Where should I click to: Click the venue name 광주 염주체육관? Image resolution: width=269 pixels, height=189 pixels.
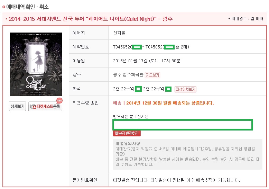128,74
